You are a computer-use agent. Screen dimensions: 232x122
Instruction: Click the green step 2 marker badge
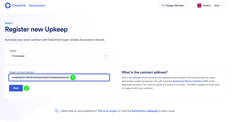[26, 88]
